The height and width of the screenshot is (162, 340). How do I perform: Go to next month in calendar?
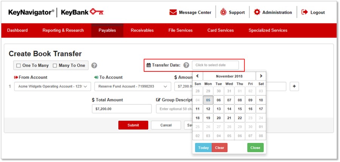261,76
